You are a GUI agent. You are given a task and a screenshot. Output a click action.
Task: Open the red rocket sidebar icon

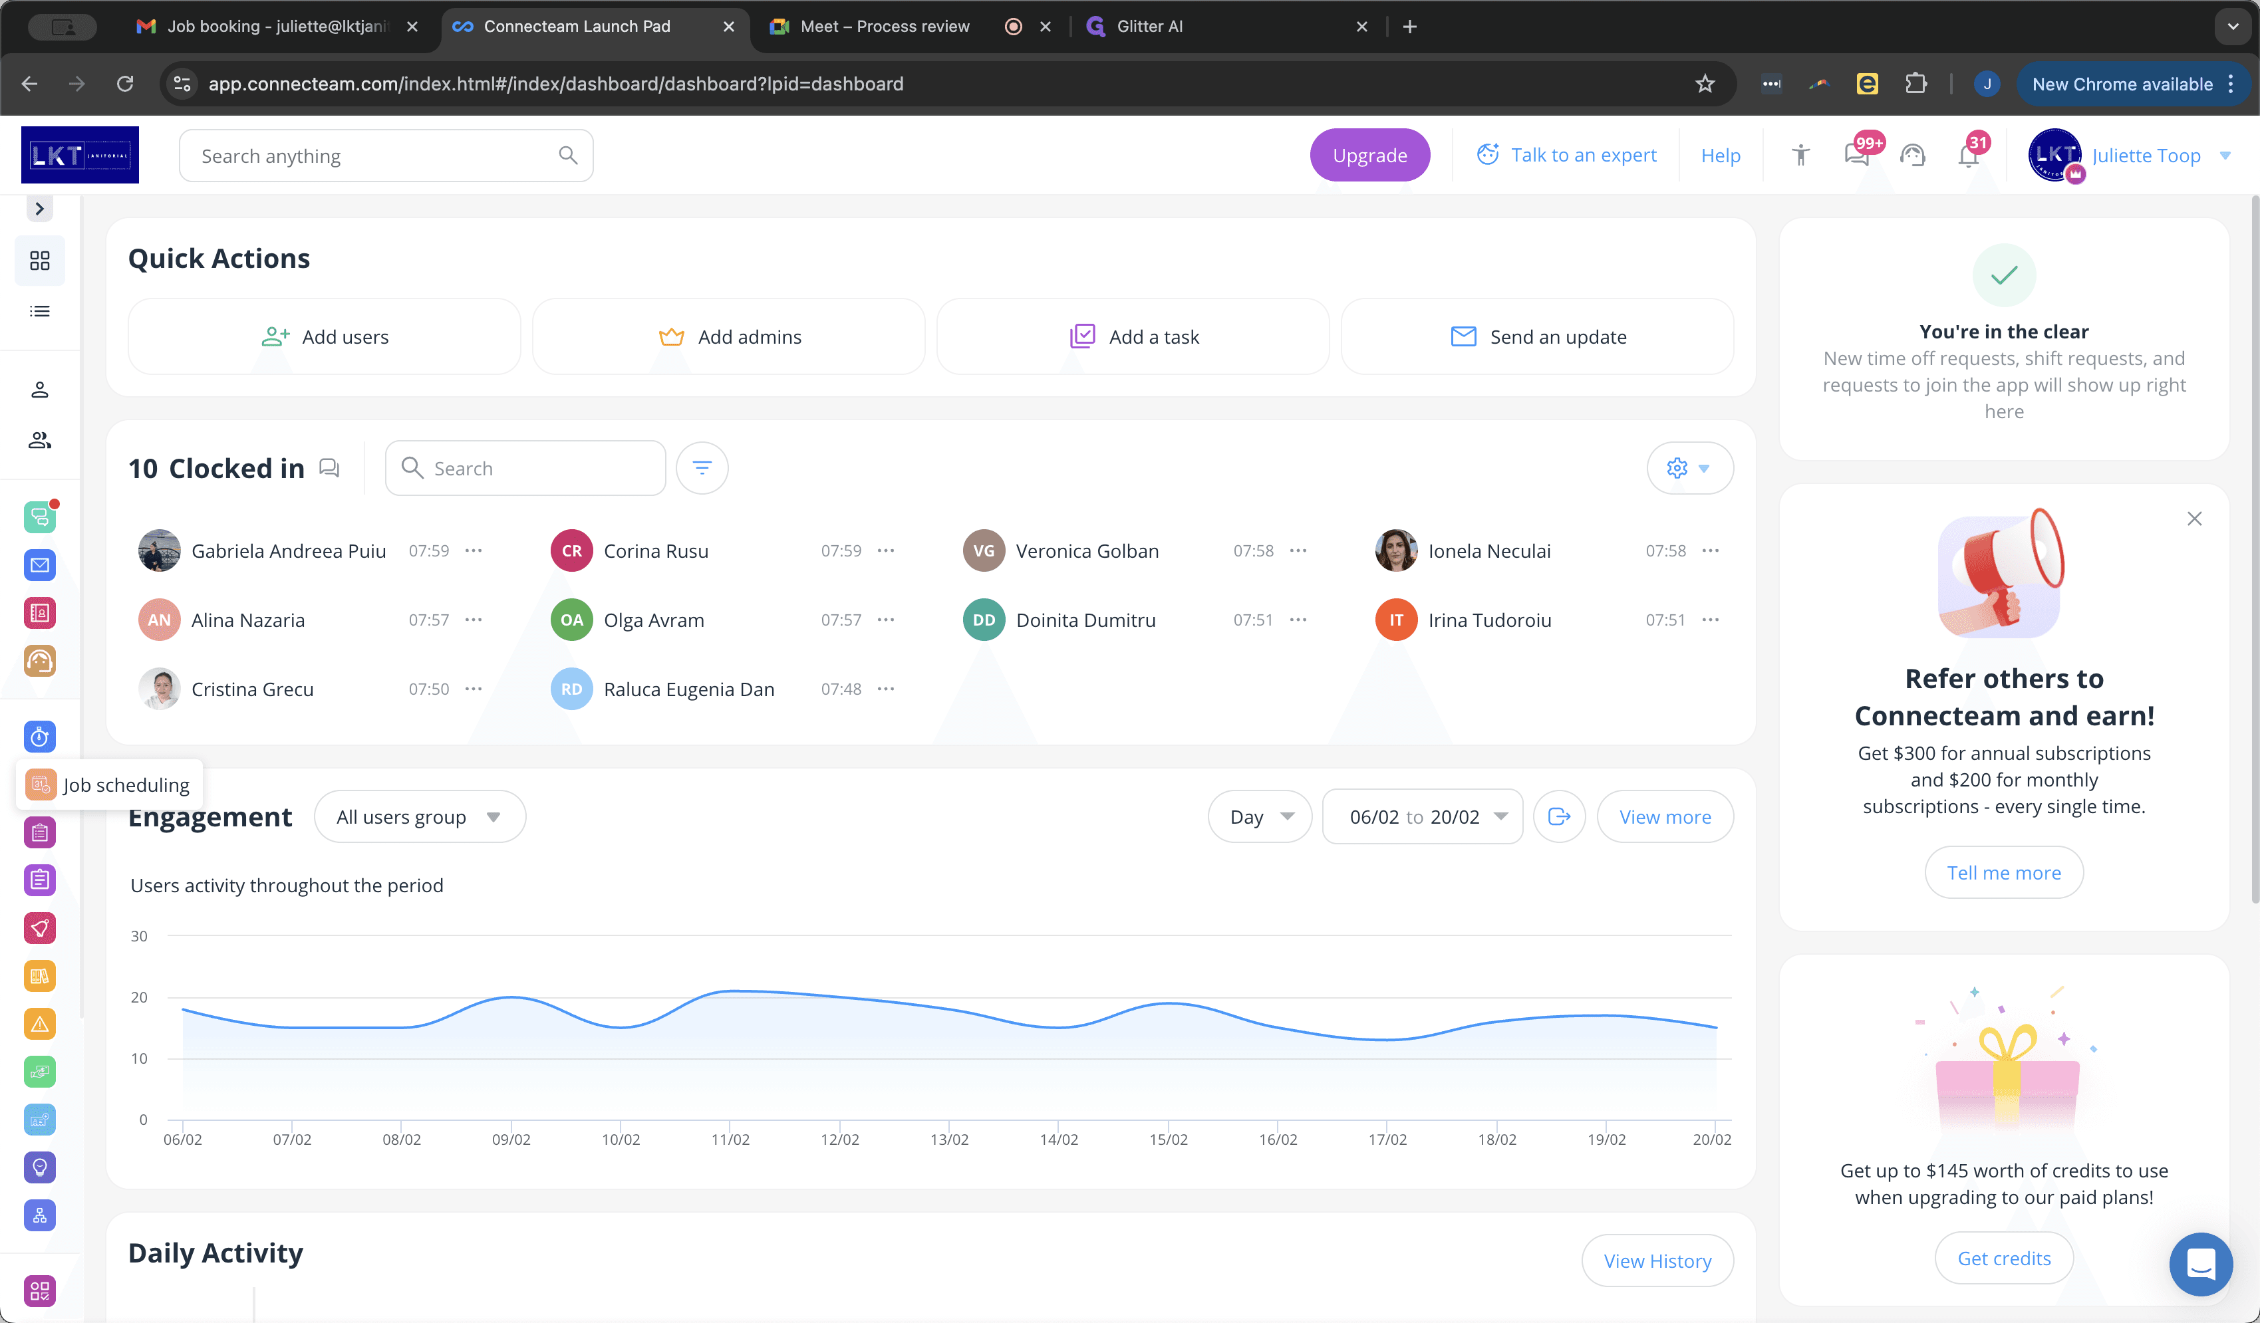click(x=39, y=927)
